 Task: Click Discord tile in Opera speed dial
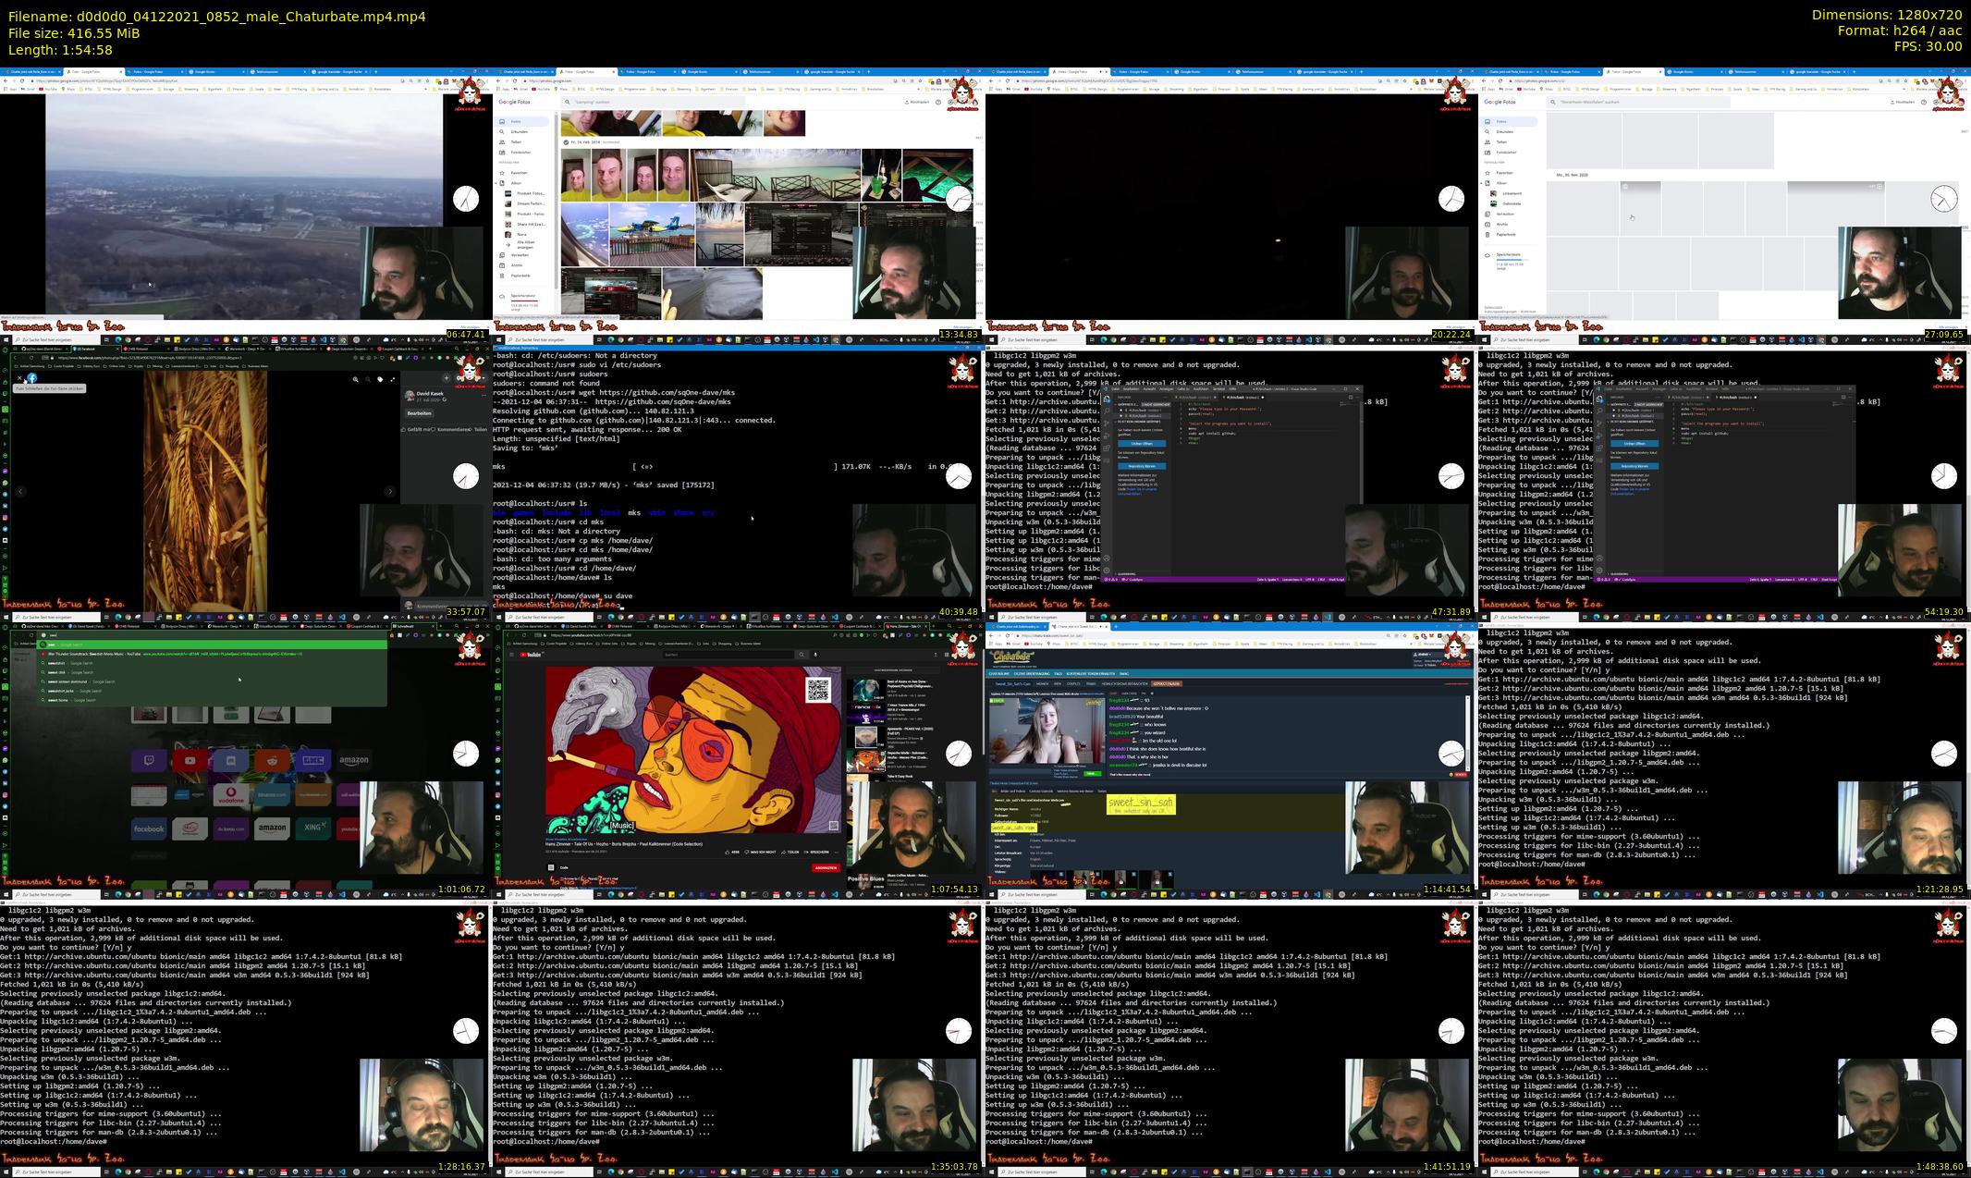point(231,760)
